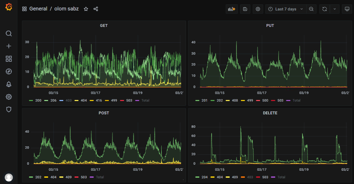The width and height of the screenshot is (354, 184).
Task: Click the zoom out time range button
Action: pyautogui.click(x=311, y=9)
